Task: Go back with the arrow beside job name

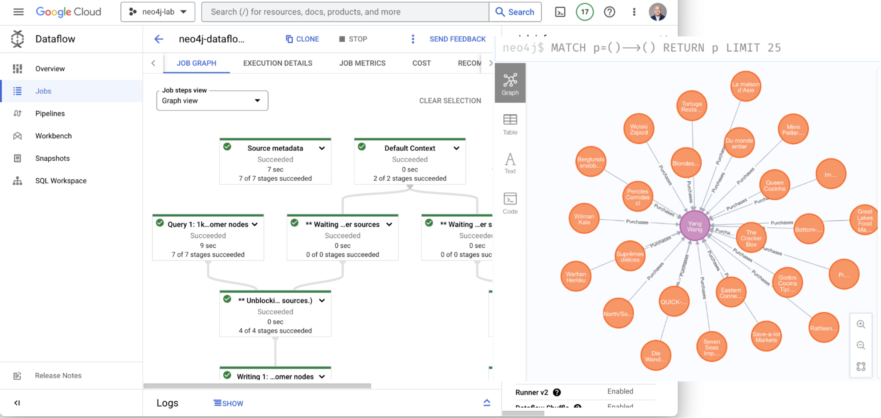Action: coord(159,39)
